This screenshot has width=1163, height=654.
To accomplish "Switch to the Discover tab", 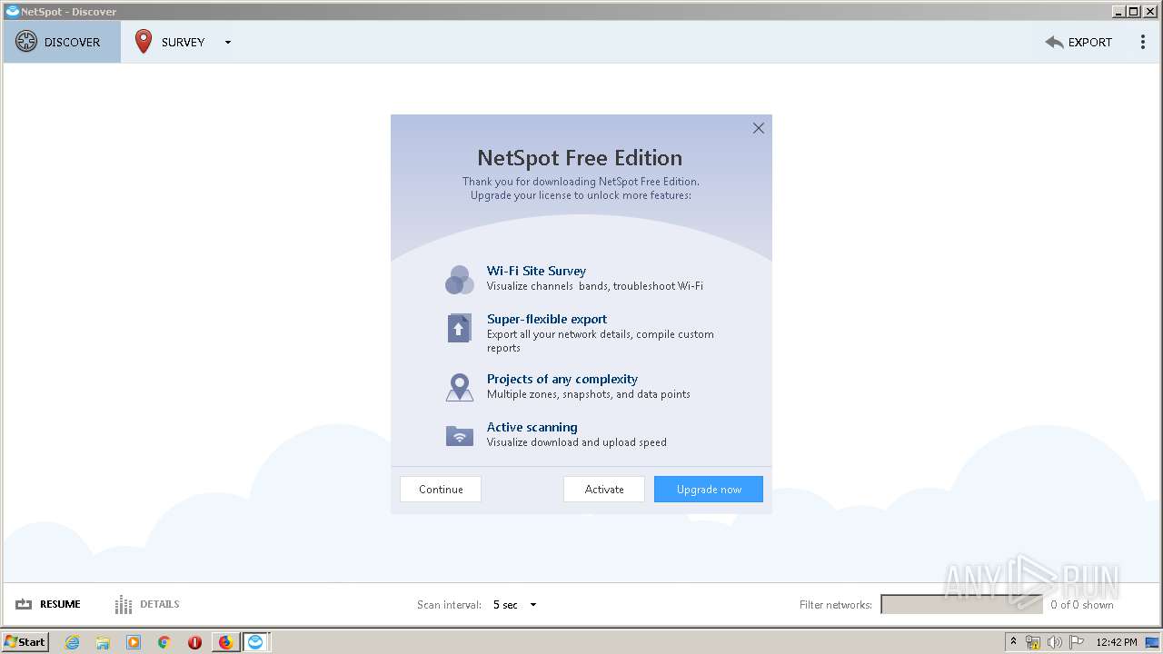I will [x=62, y=42].
